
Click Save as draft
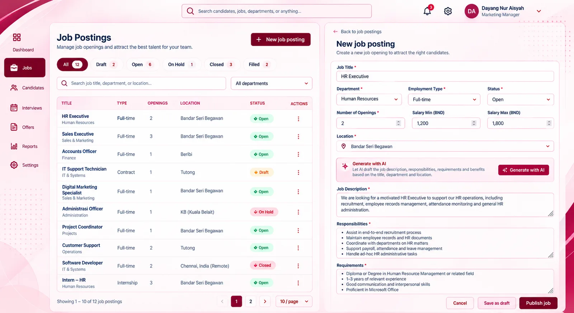point(497,303)
